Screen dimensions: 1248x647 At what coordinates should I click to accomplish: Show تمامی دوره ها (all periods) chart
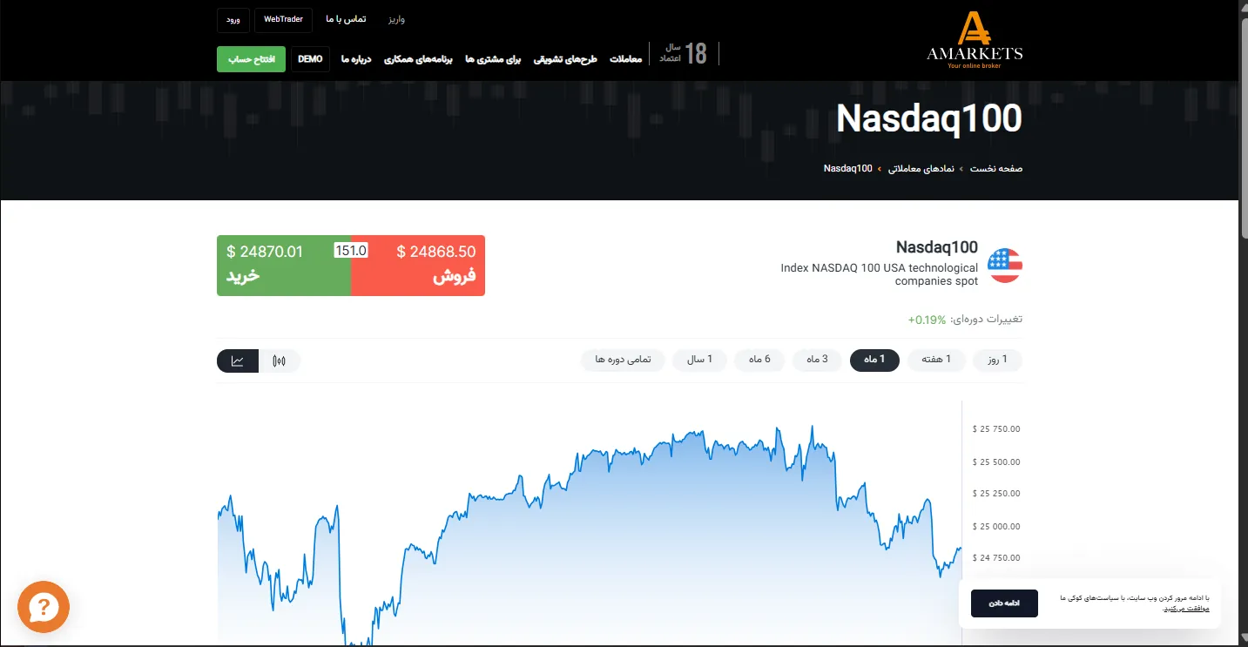pos(623,360)
